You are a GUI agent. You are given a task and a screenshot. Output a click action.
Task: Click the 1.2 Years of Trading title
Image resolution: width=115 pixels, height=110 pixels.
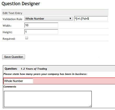click(x=34, y=69)
